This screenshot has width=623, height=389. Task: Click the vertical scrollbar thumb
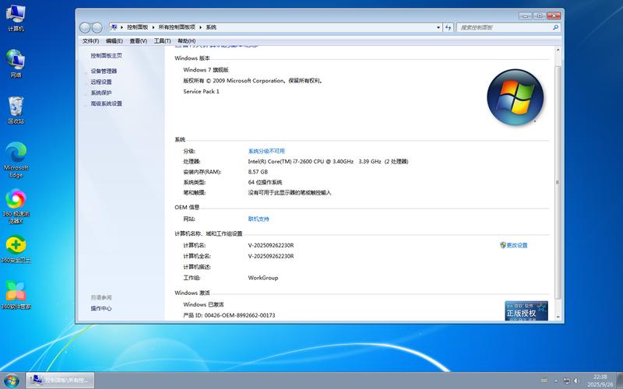(558, 183)
